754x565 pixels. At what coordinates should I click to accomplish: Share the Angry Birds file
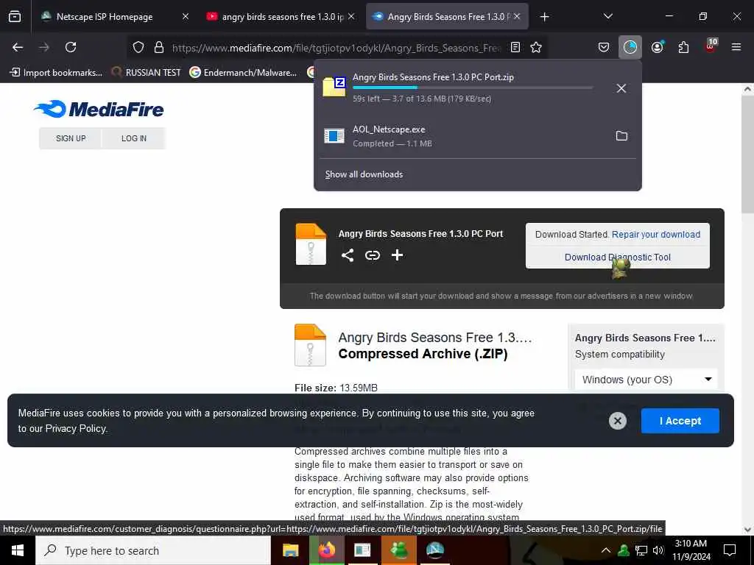[x=348, y=255]
